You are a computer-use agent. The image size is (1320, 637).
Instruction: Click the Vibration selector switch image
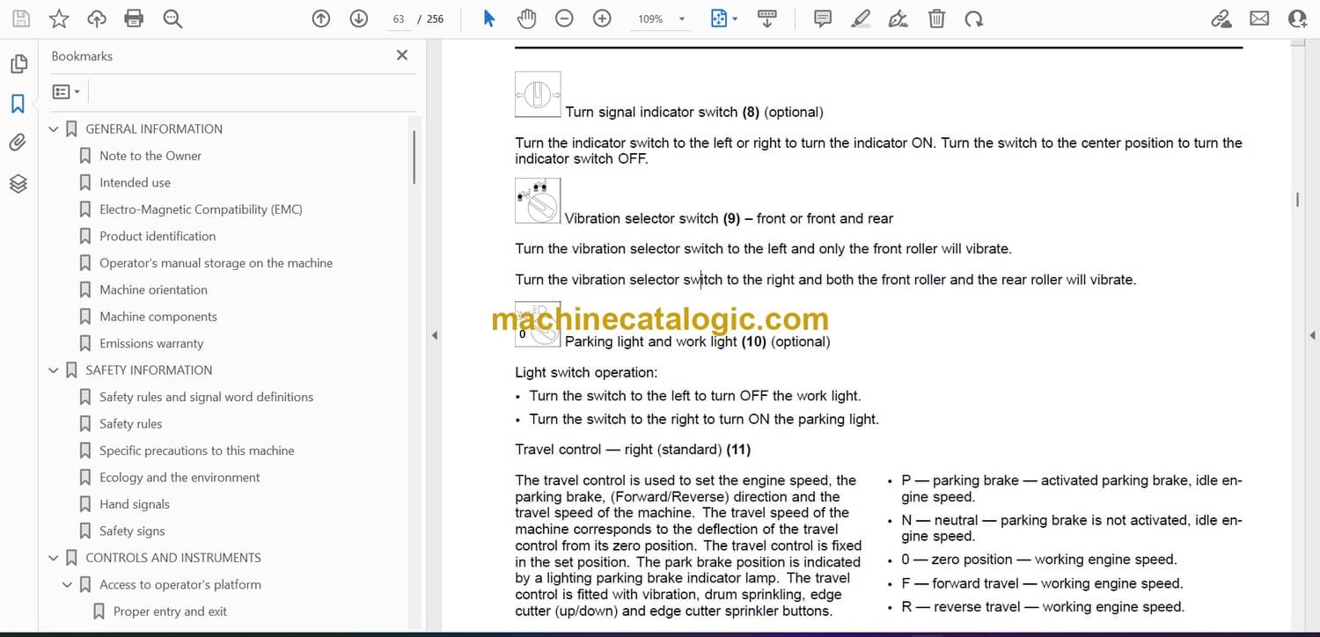538,201
